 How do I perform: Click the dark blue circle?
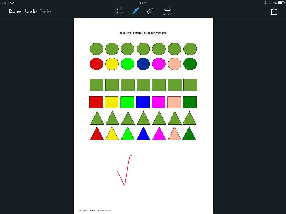click(143, 64)
